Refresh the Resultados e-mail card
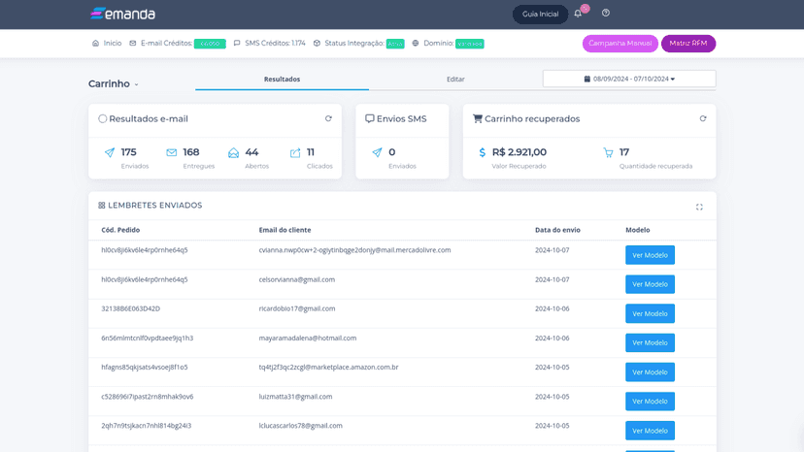Viewport: 804px width, 452px height. coord(328,118)
